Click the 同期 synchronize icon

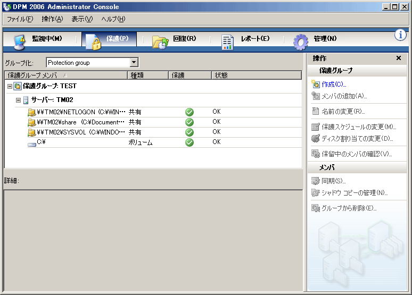[316, 181]
